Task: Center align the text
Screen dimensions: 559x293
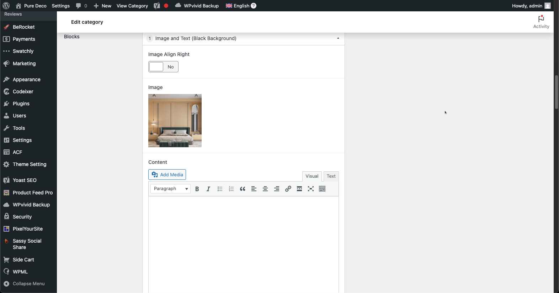Action: (265, 189)
